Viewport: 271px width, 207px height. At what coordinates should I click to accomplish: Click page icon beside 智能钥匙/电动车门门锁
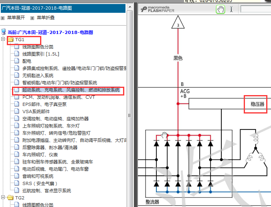(x=17, y=82)
